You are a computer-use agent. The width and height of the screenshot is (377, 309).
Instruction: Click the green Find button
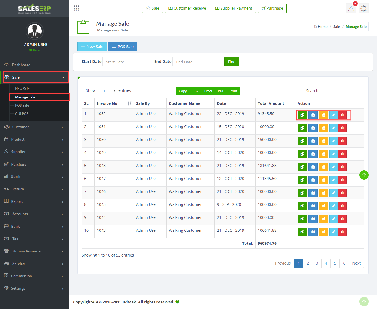tap(232, 62)
